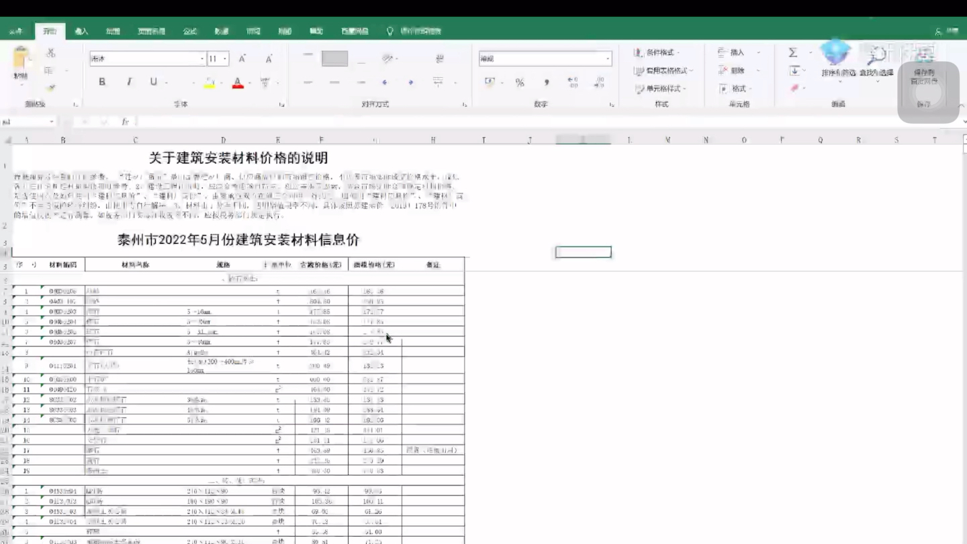The width and height of the screenshot is (967, 544).
Task: Apply comma style number format
Action: pos(547,83)
